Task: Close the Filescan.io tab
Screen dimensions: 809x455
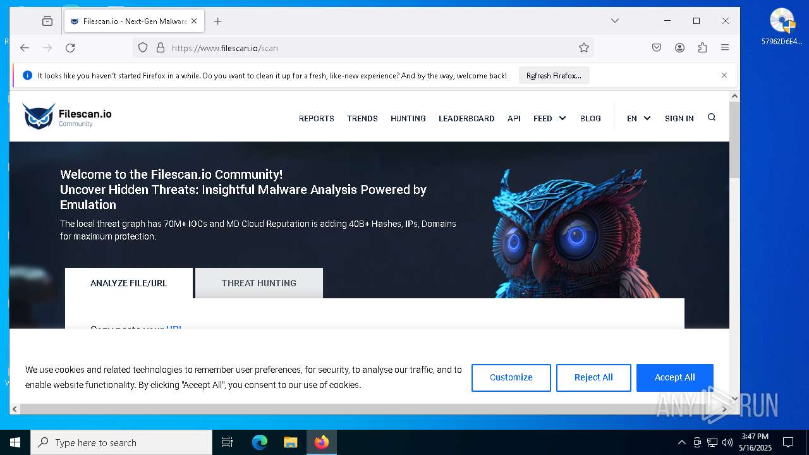Action: coord(194,21)
